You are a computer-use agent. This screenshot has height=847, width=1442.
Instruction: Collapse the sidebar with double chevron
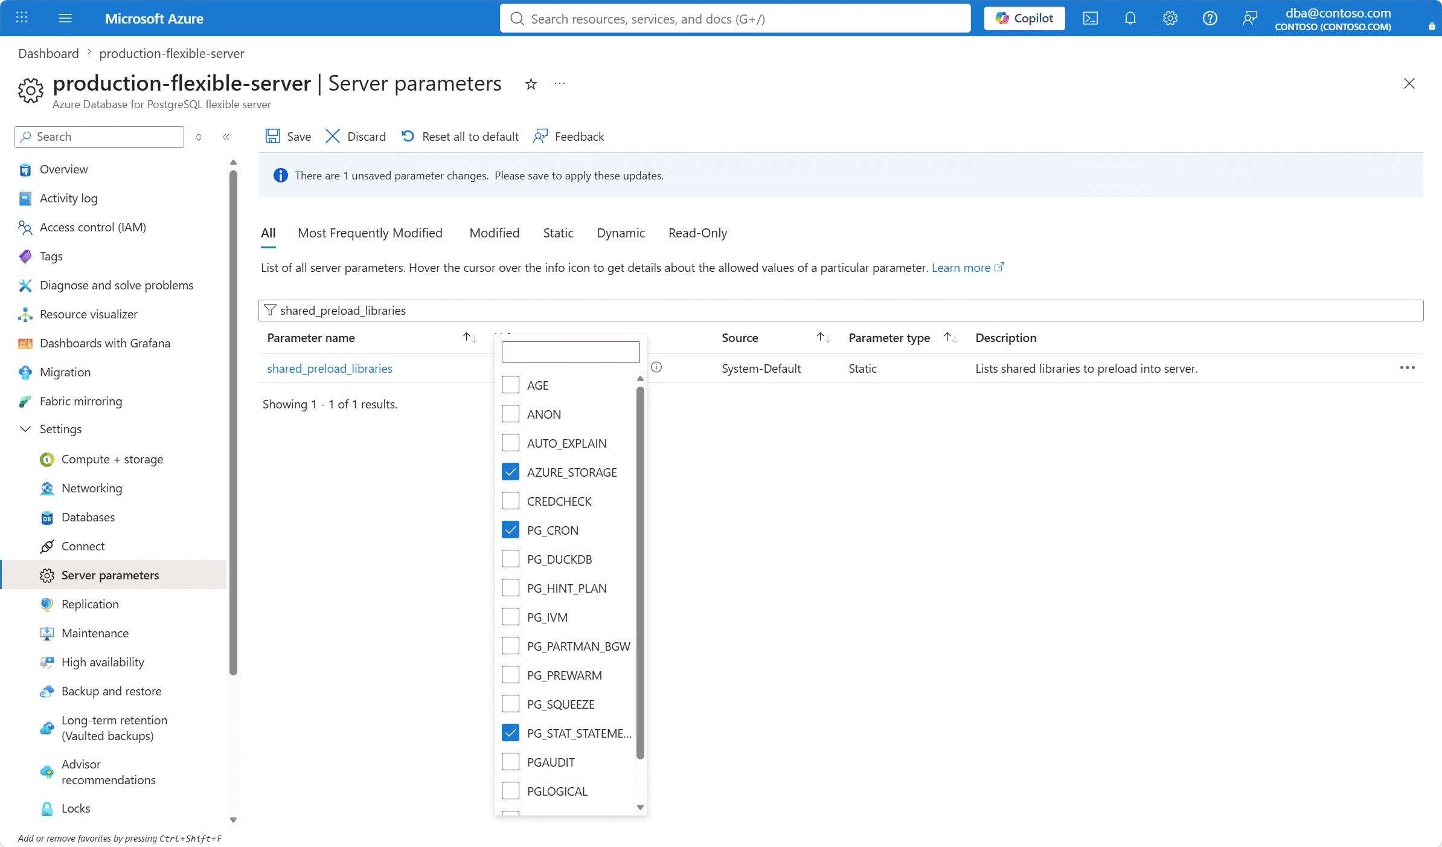coord(226,137)
